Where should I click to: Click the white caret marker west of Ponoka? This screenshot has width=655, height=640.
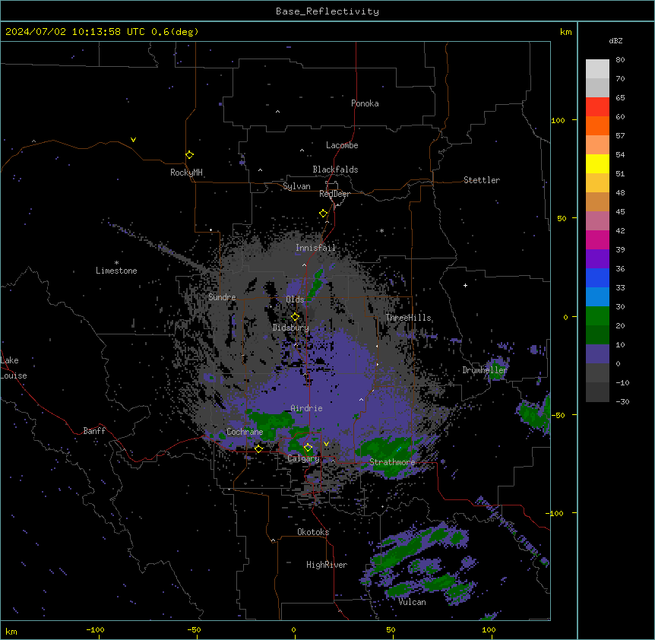coord(277,112)
